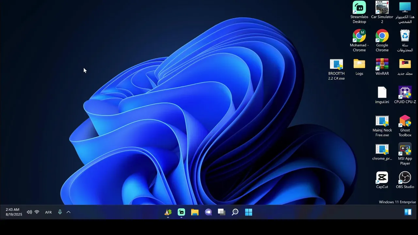
Task: Open Wi-Fi network settings flyout
Action: click(37, 212)
